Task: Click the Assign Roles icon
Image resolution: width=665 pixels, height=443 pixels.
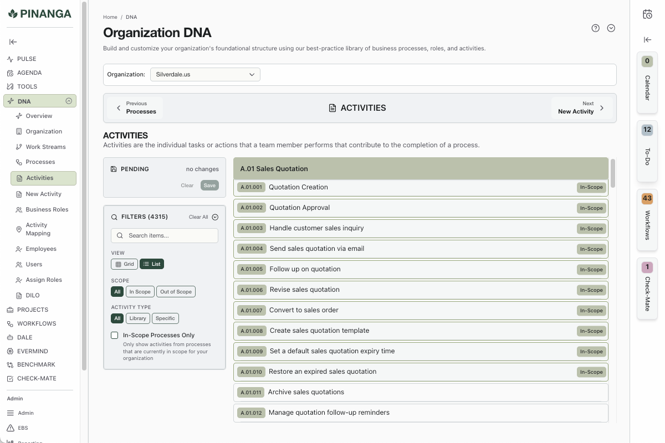Action: tap(19, 280)
